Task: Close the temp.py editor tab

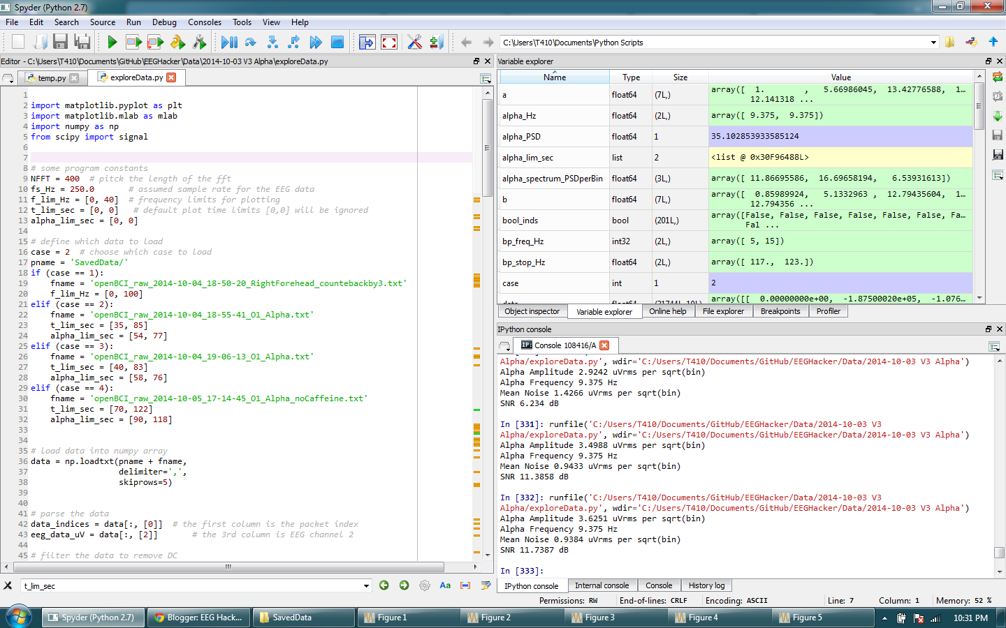Action: 74,78
